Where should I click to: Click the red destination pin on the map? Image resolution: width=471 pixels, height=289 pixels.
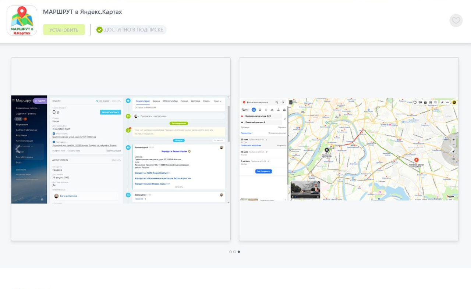point(416,160)
